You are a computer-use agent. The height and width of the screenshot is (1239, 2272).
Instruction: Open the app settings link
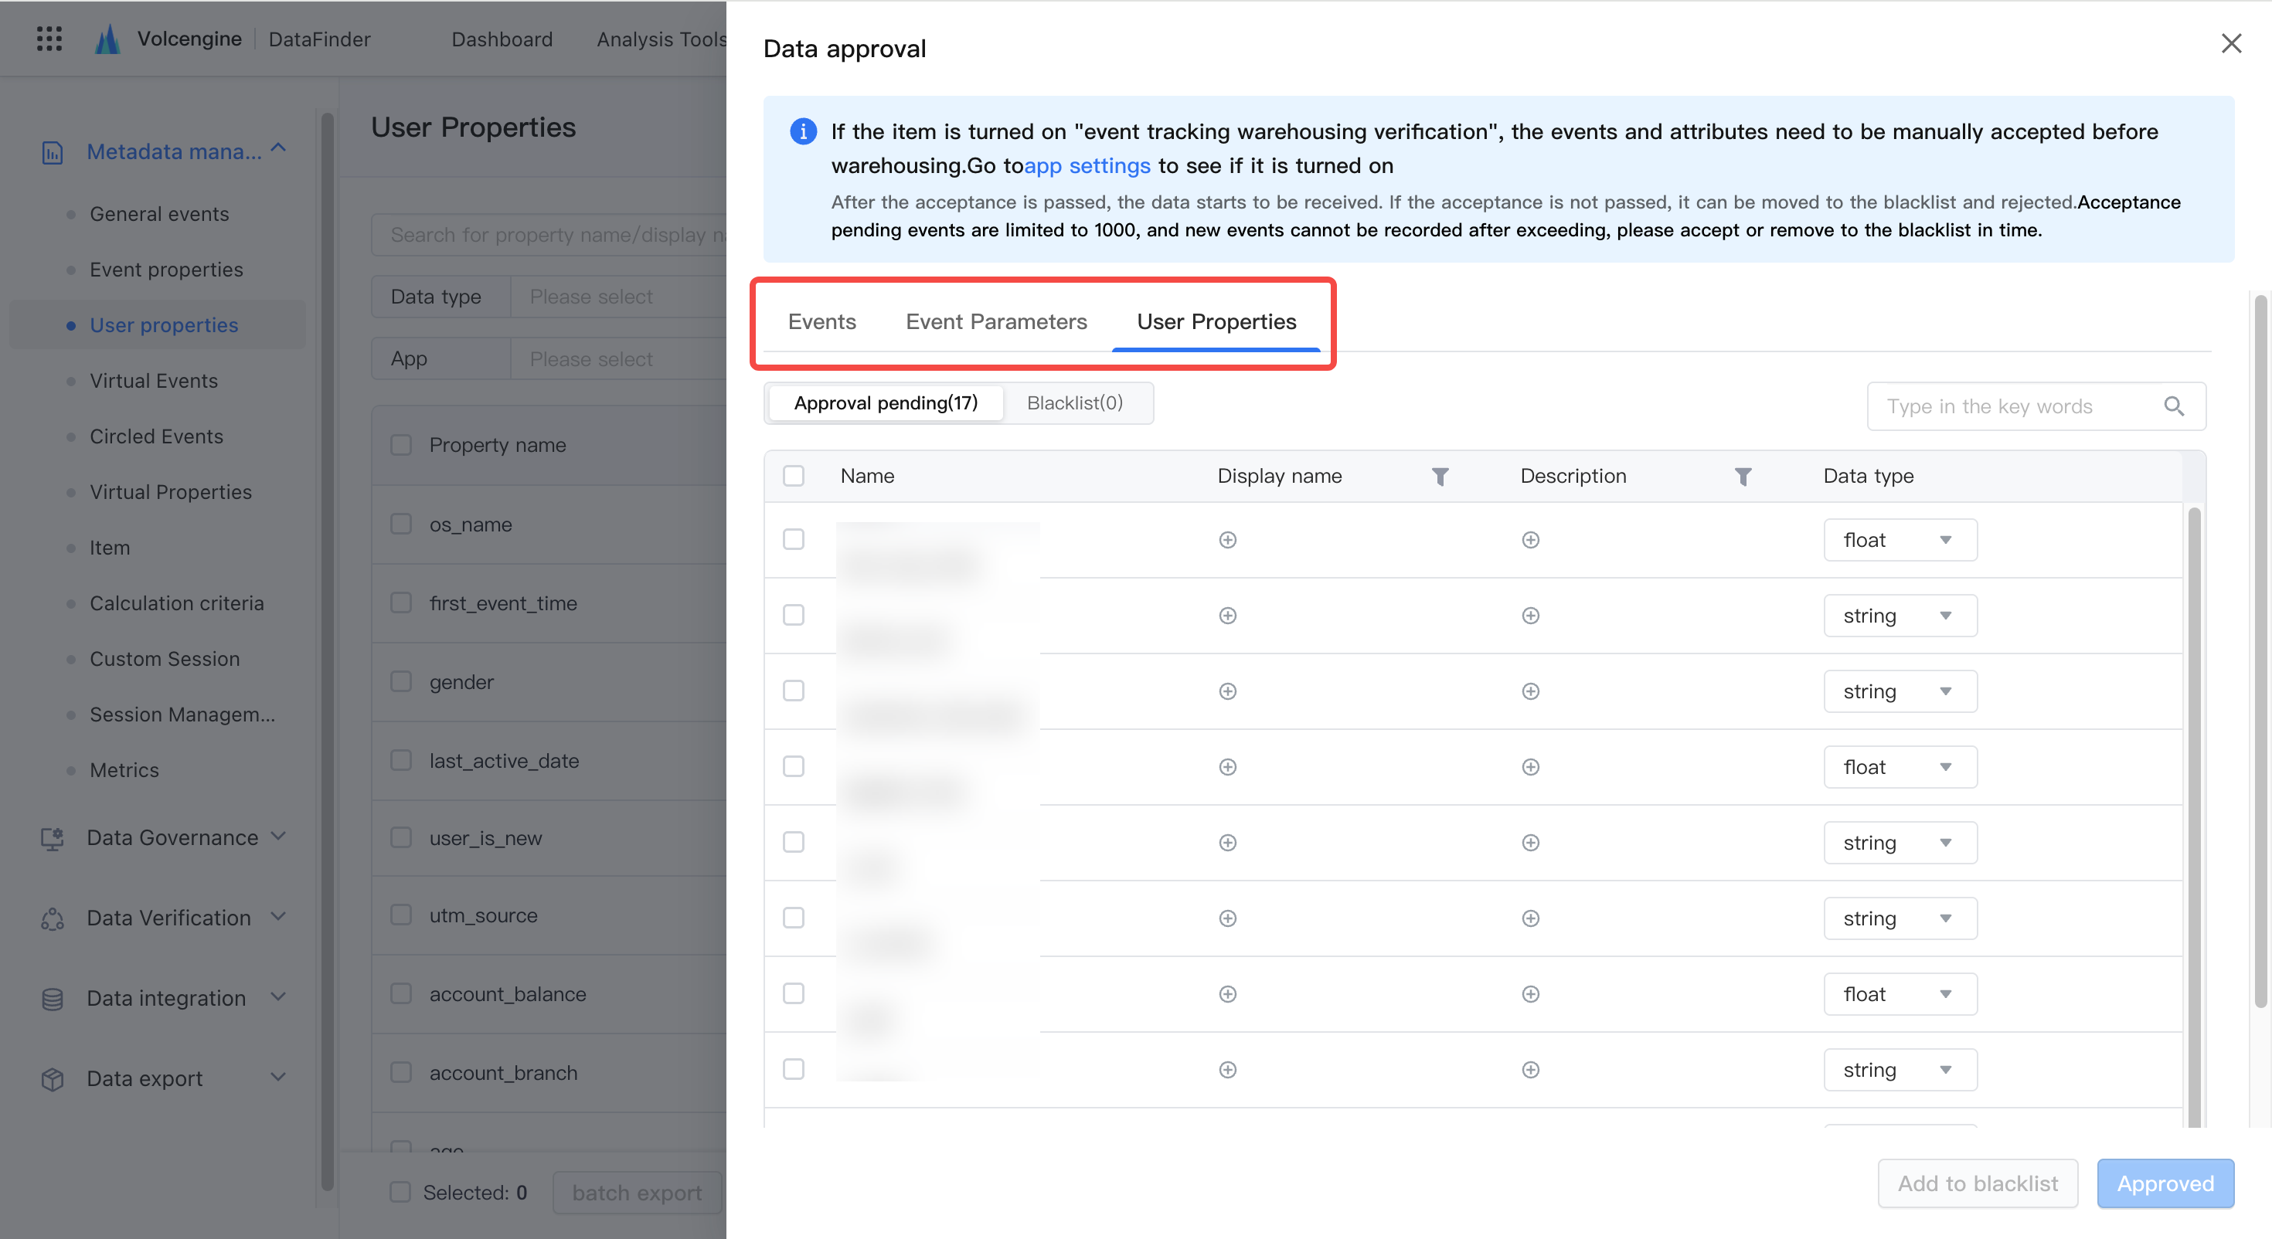(1087, 166)
